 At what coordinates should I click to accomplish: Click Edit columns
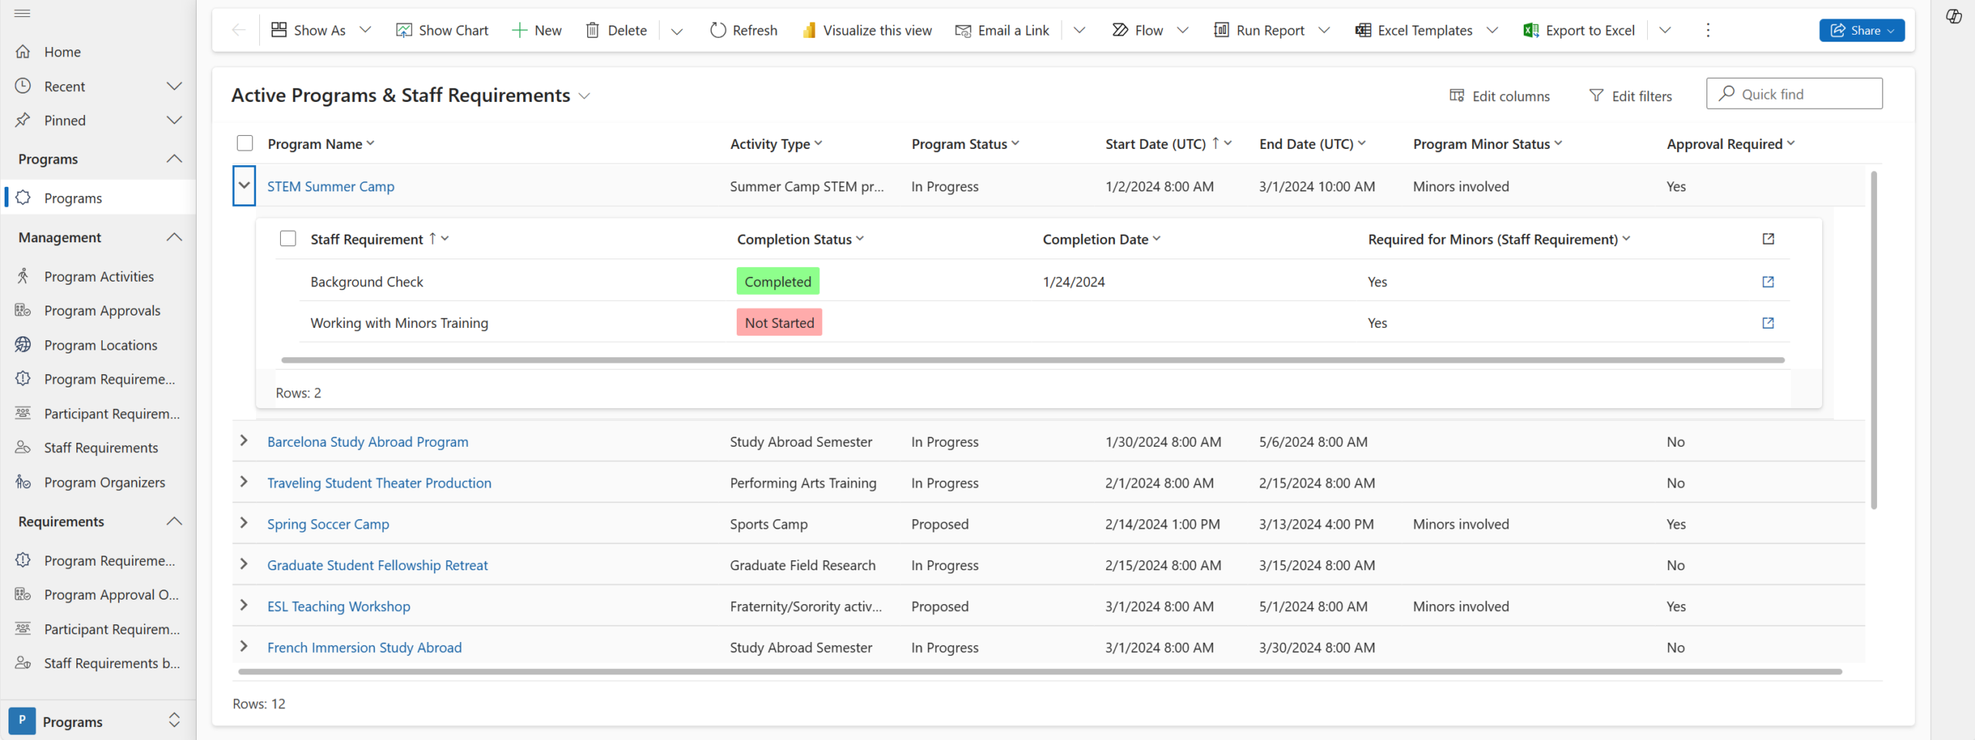1500,96
